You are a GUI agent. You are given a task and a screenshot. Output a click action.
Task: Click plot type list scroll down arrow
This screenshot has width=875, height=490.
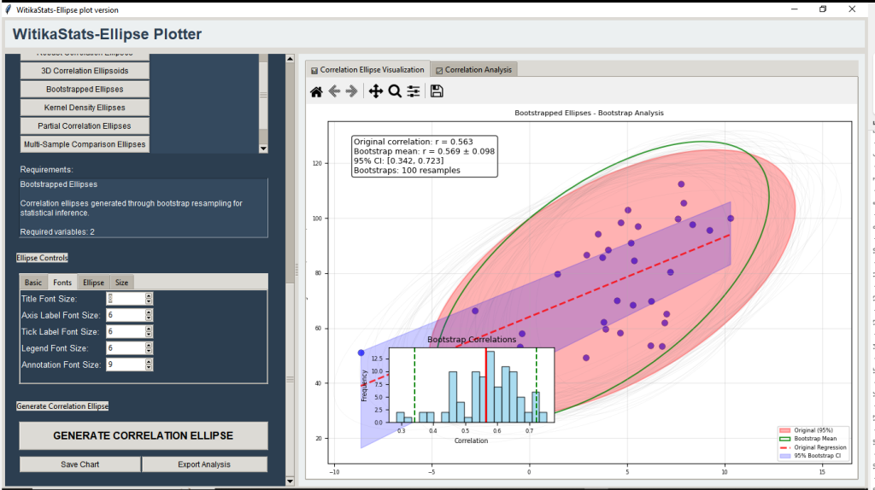coord(263,149)
